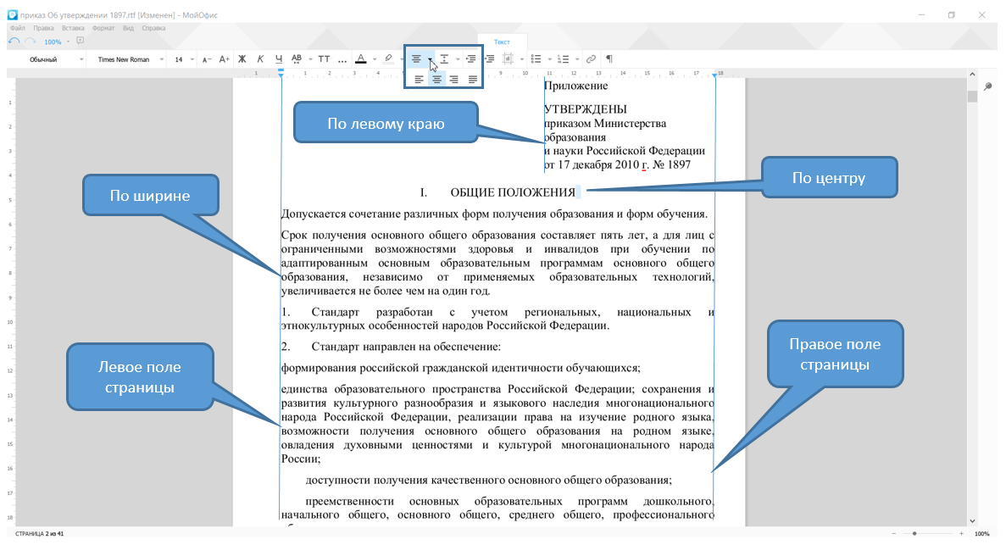Apply a numbered list

pos(564,59)
